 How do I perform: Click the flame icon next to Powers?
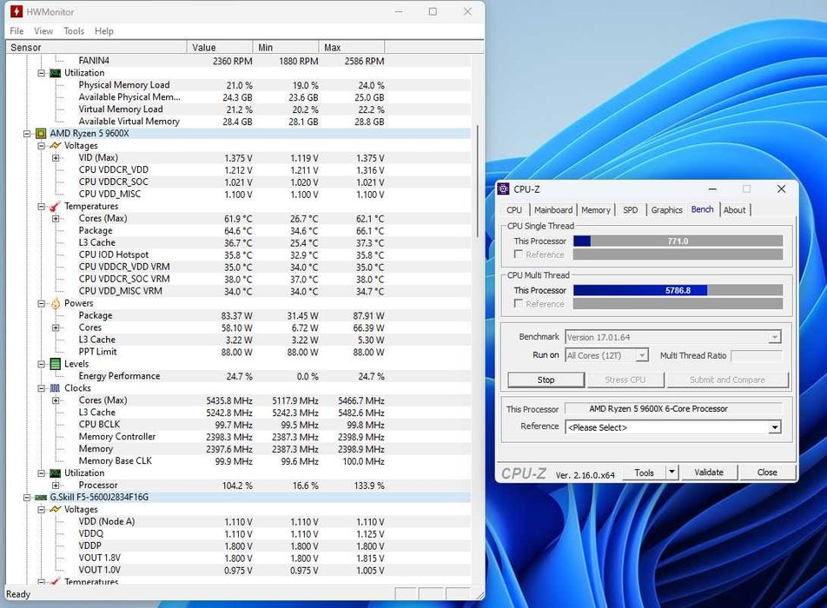click(56, 303)
